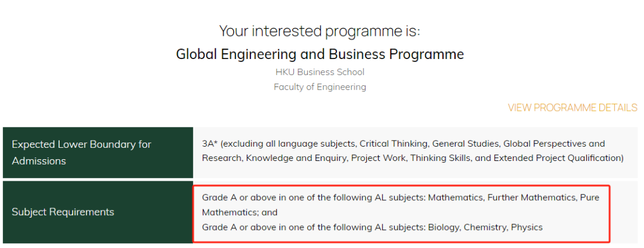Click the 'Your interested programme is:' heading
The height and width of the screenshot is (248, 644).
[320, 31]
